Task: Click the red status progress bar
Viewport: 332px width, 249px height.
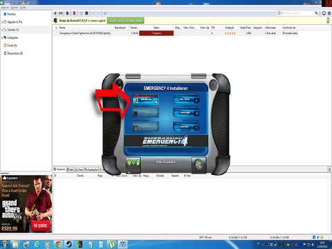Action: coord(156,33)
